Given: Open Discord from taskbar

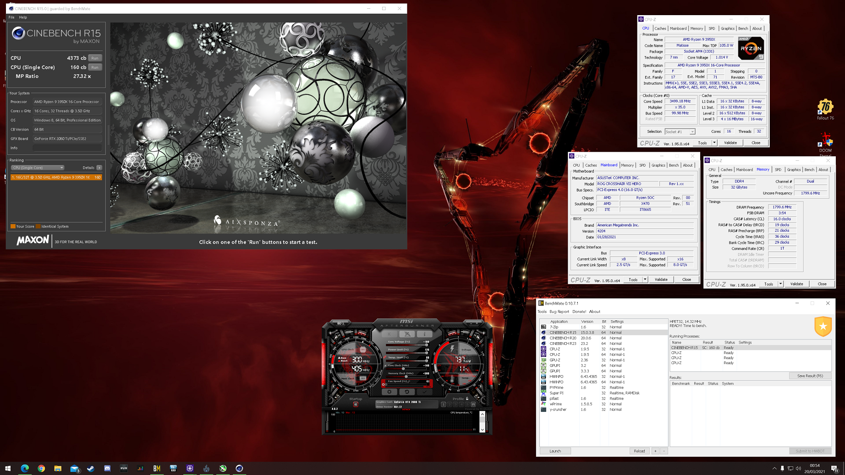Looking at the screenshot, I should pyautogui.click(x=107, y=468).
